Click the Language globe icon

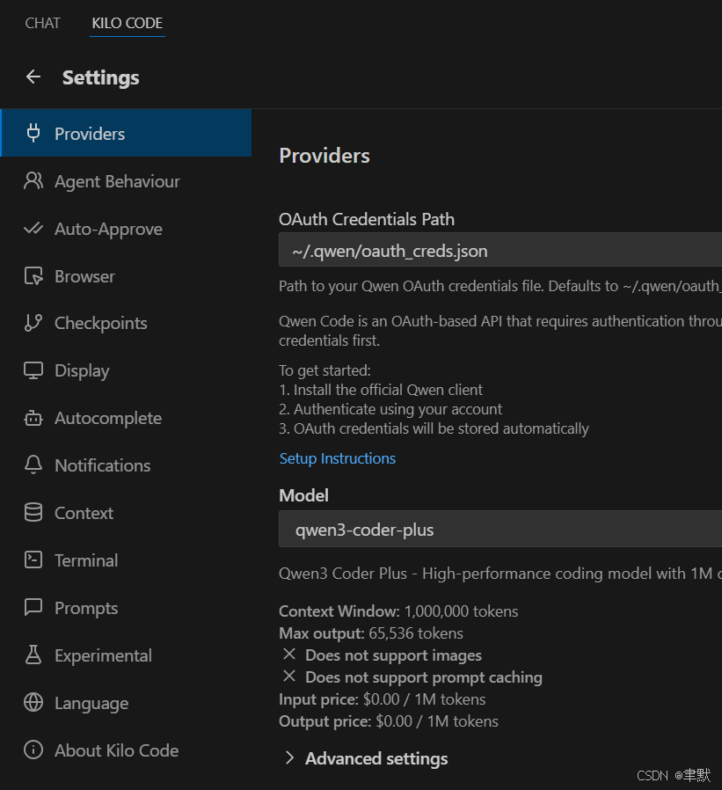[33, 703]
